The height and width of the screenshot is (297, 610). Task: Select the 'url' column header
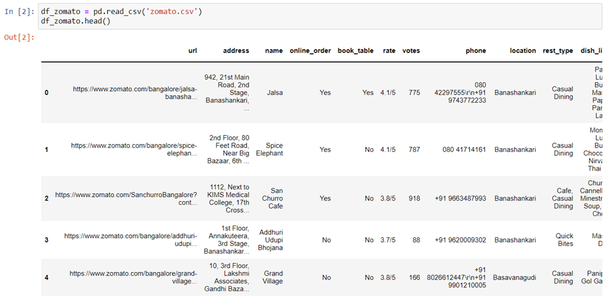pos(193,50)
